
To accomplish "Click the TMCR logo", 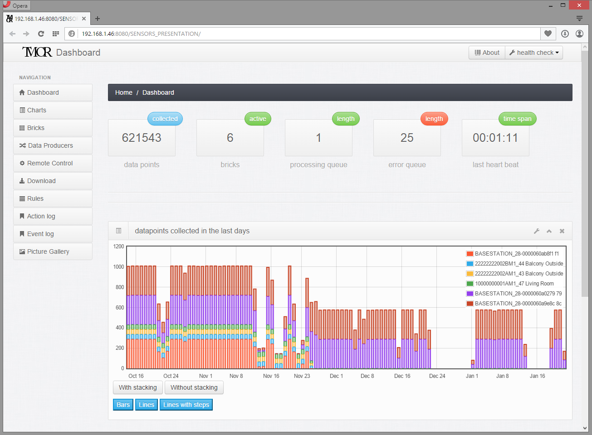I will [x=37, y=52].
